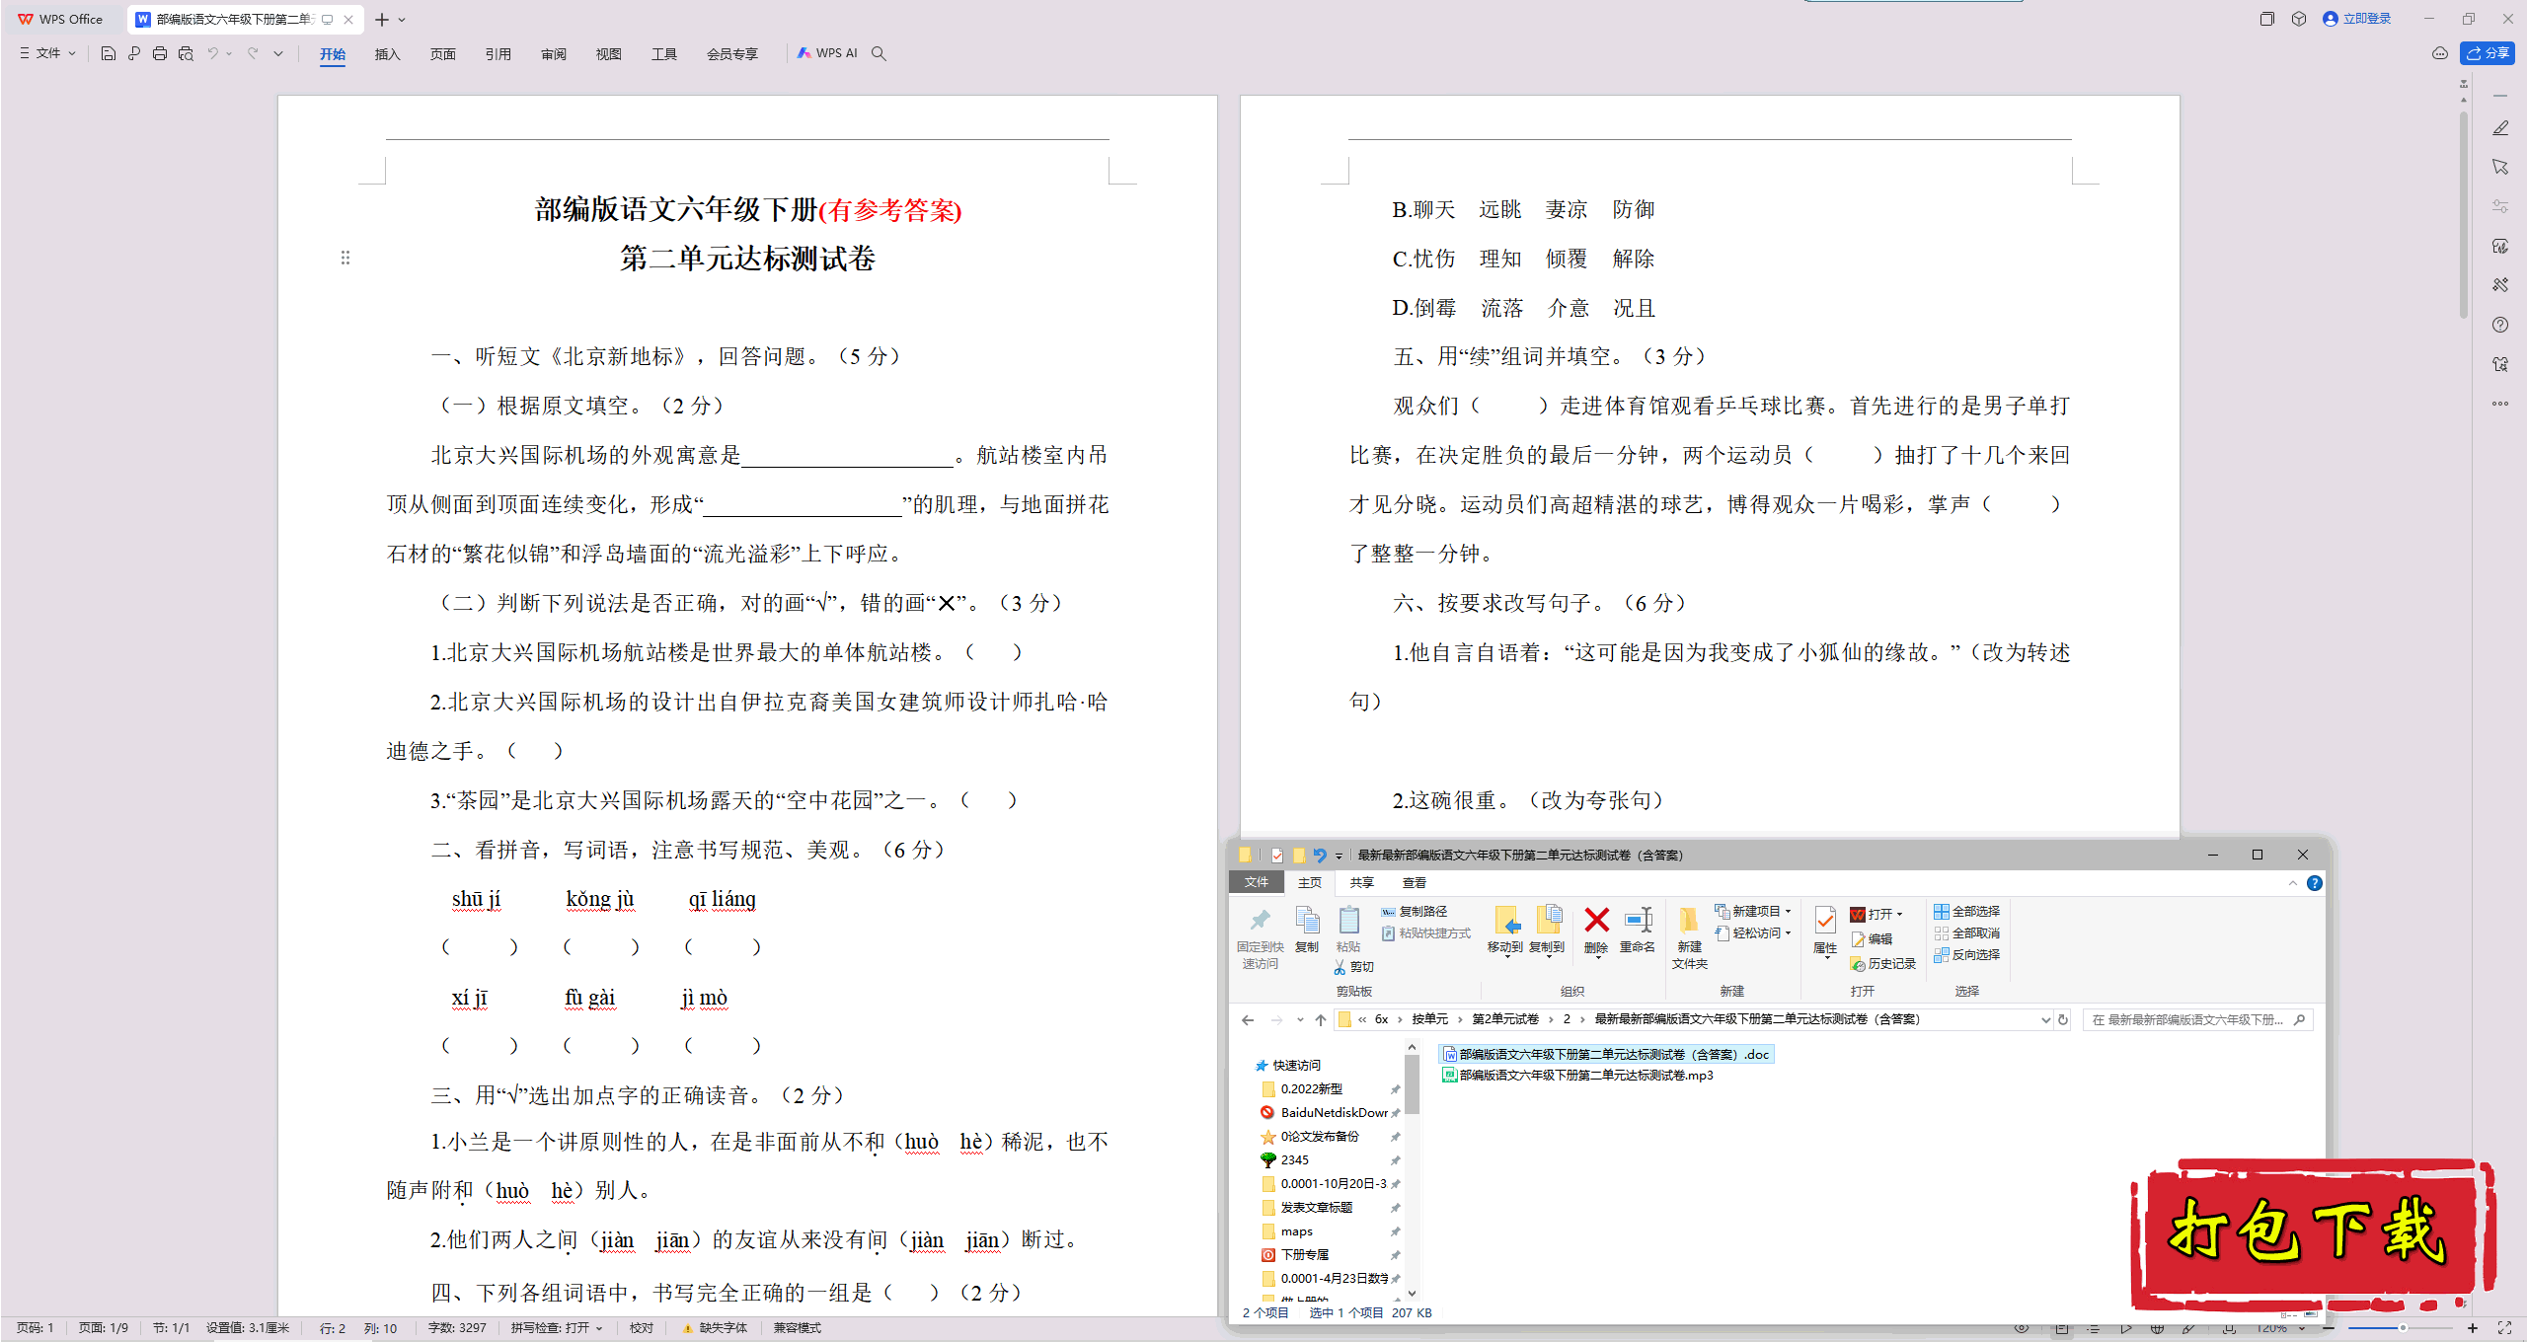Click 历史记录 in Explorer ribbon
Viewport: 2527px width, 1342px height.
point(1883,963)
